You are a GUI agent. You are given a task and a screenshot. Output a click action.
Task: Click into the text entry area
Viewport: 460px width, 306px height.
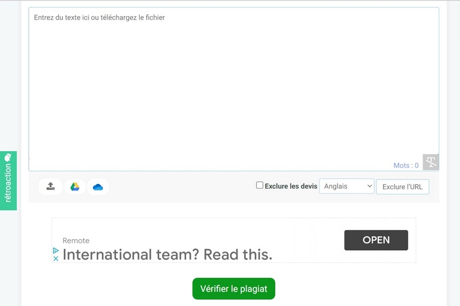234,89
